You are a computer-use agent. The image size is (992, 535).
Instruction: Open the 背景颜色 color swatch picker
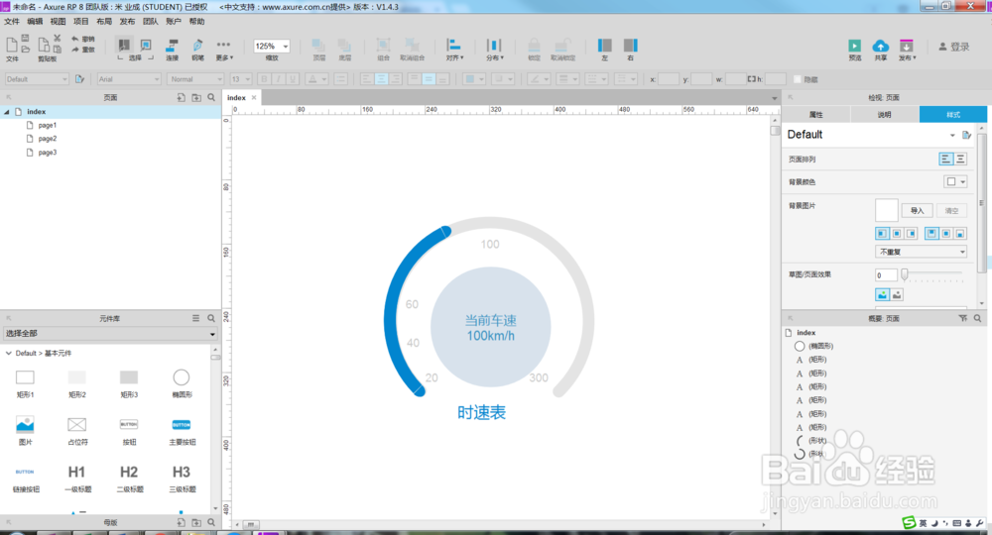[x=955, y=182]
